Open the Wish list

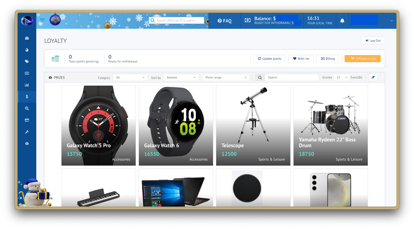(301, 59)
